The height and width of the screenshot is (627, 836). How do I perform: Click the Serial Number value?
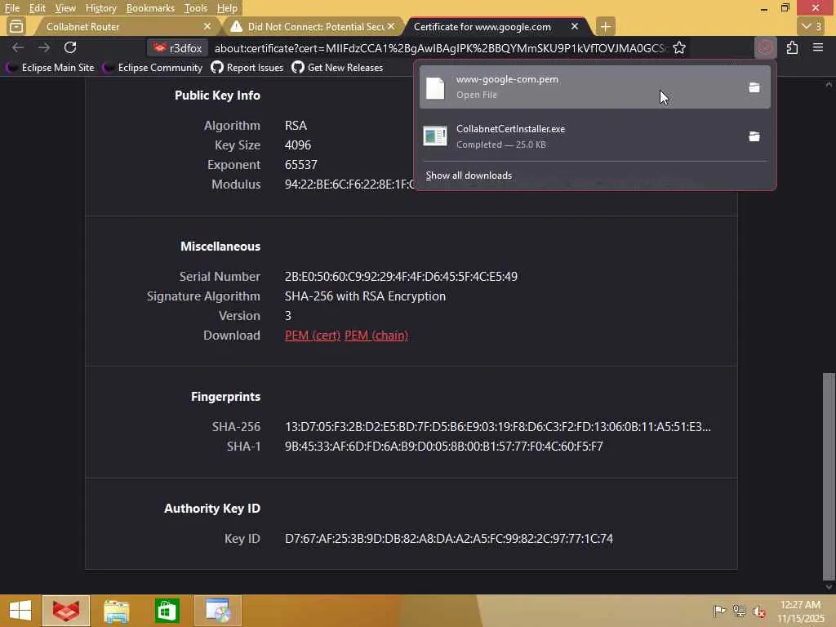(x=401, y=277)
